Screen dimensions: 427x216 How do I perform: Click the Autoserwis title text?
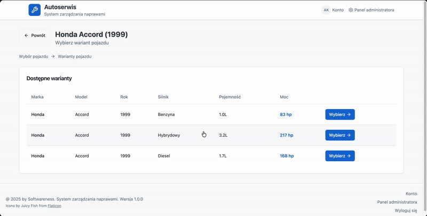click(60, 7)
